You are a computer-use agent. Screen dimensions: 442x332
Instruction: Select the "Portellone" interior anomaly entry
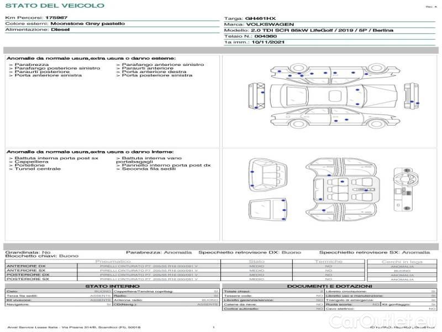pyautogui.click(x=30, y=165)
